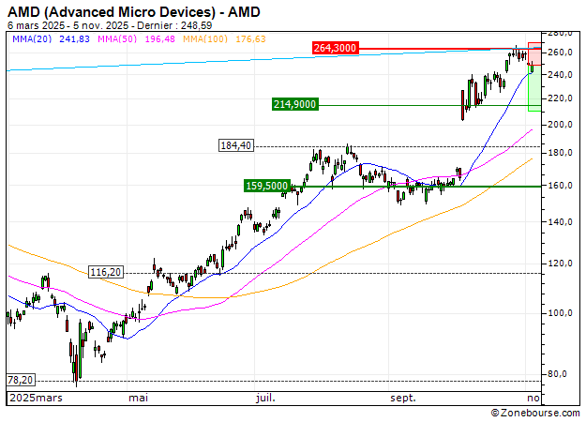Click the 140 value on price axis
This screenshot has height=422, width=586.
pos(559,222)
